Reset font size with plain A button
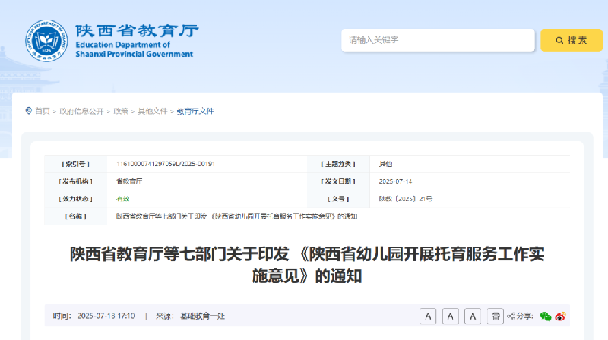The width and height of the screenshot is (608, 340). (x=473, y=316)
